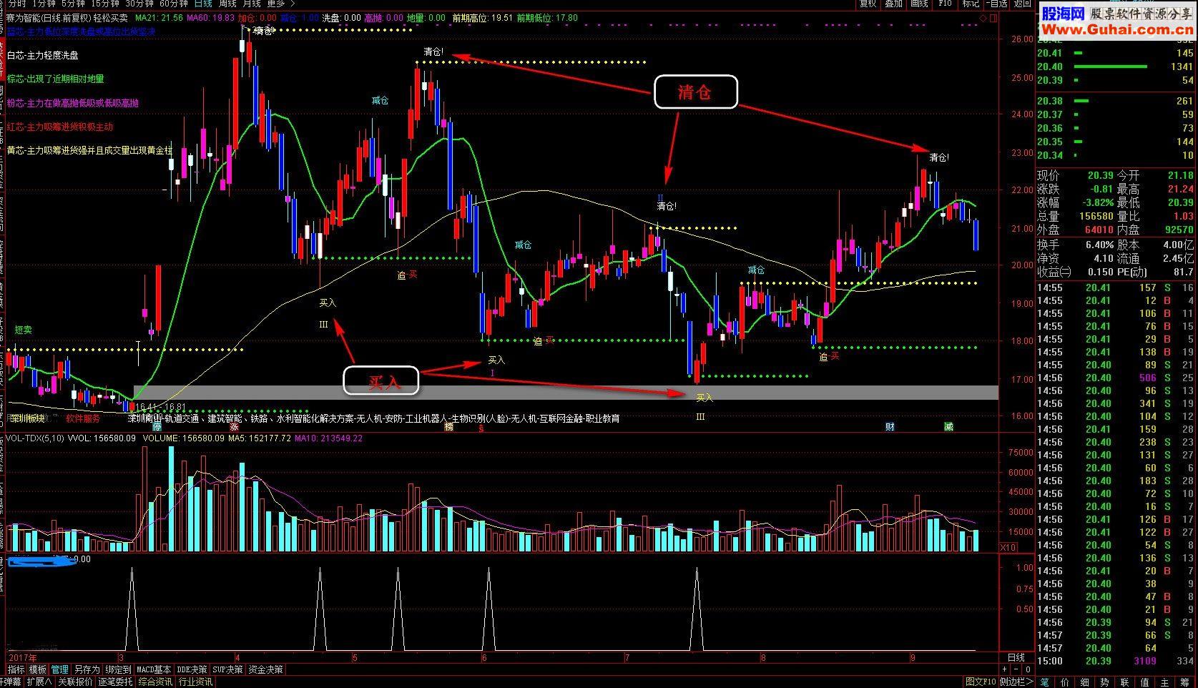The image size is (1198, 688).
Task: Open the 指标 indicator tab
Action: click(x=16, y=669)
